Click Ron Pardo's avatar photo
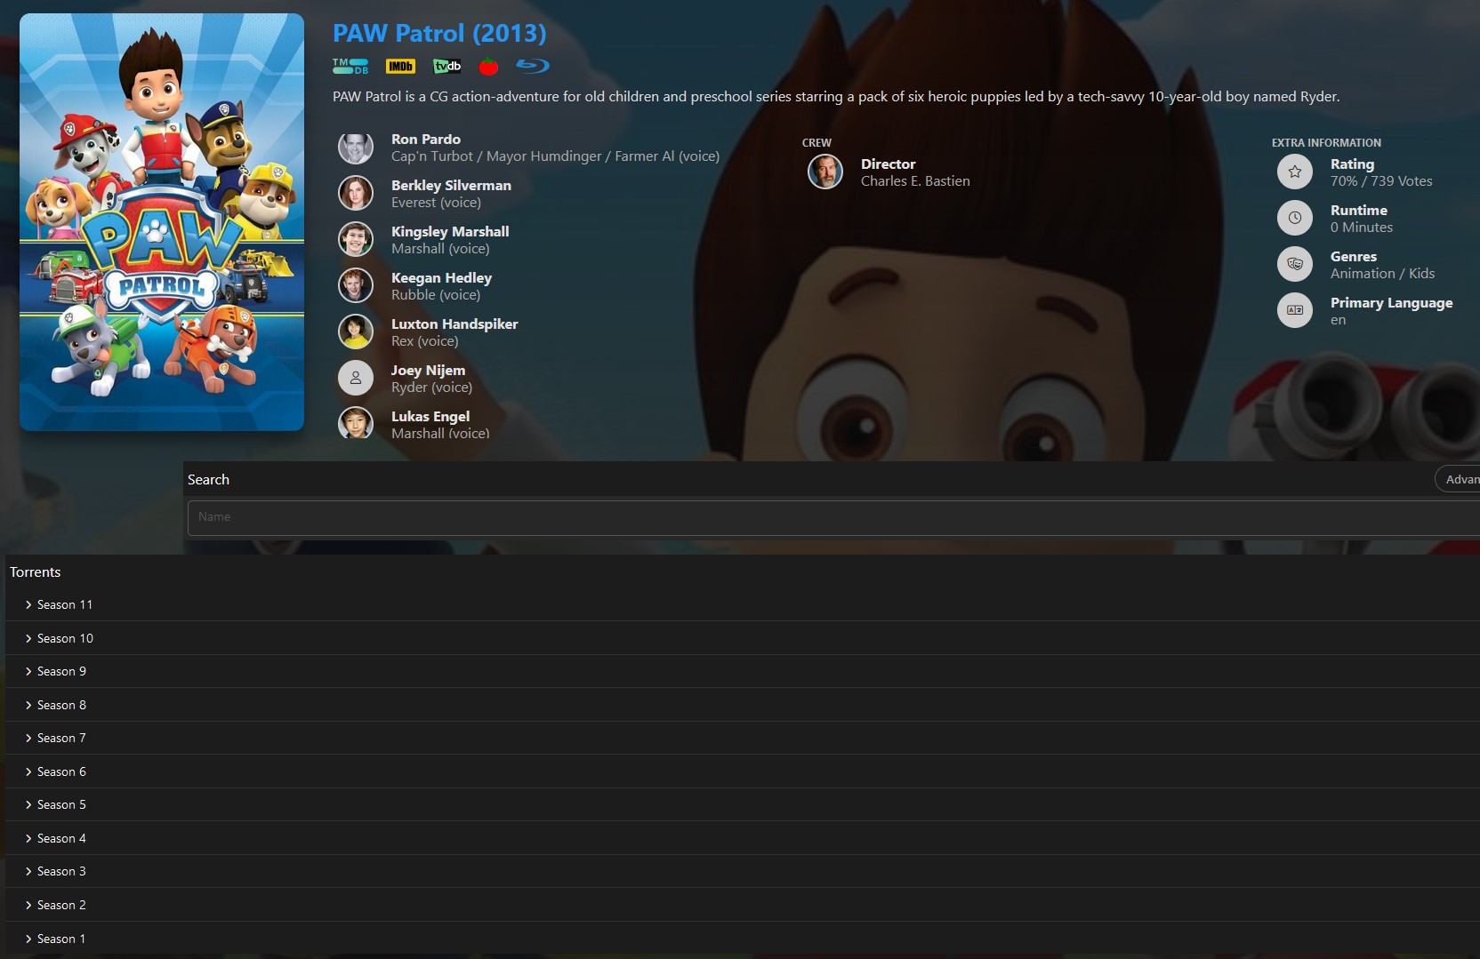The width and height of the screenshot is (1480, 959). [x=356, y=148]
